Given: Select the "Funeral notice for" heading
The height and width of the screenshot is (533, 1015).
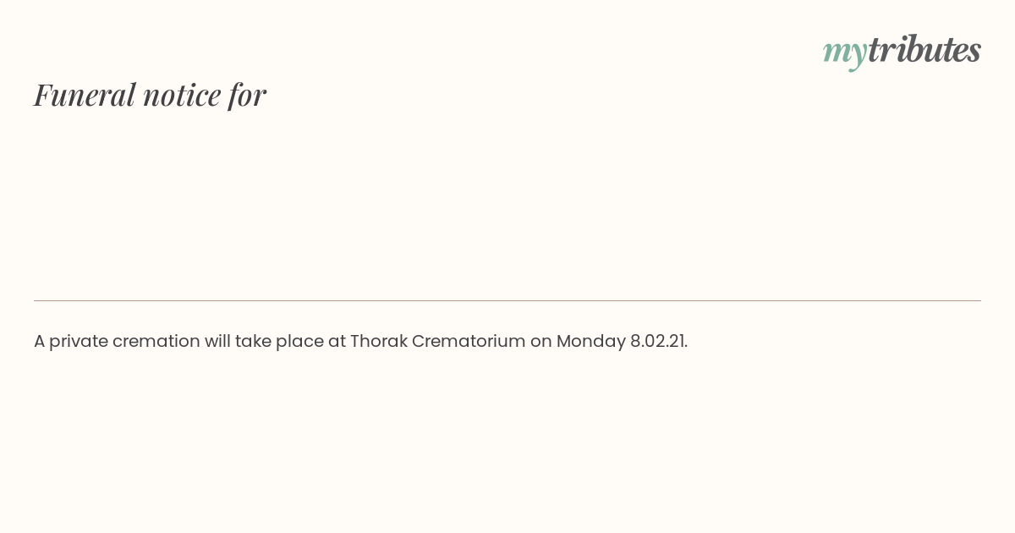Looking at the screenshot, I should click(x=150, y=95).
